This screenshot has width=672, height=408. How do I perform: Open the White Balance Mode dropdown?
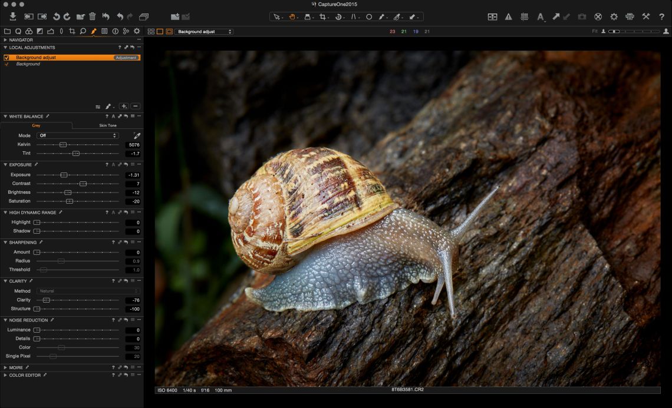coord(77,135)
